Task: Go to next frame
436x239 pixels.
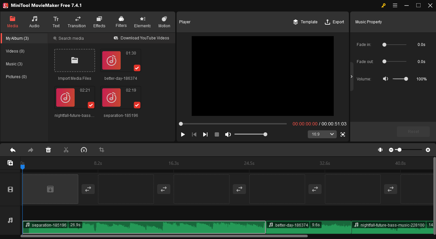Action: click(x=205, y=134)
